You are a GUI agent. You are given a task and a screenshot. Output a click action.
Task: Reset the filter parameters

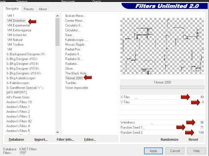click(193, 139)
